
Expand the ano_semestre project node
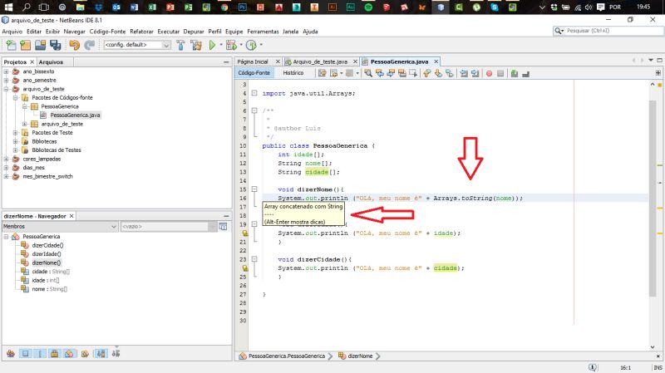pos(7,80)
